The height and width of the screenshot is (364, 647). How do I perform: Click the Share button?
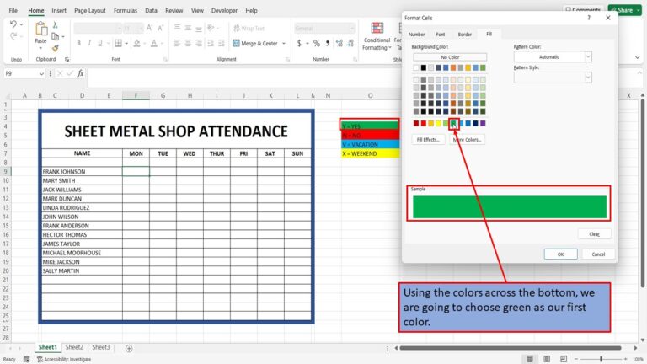pos(625,9)
